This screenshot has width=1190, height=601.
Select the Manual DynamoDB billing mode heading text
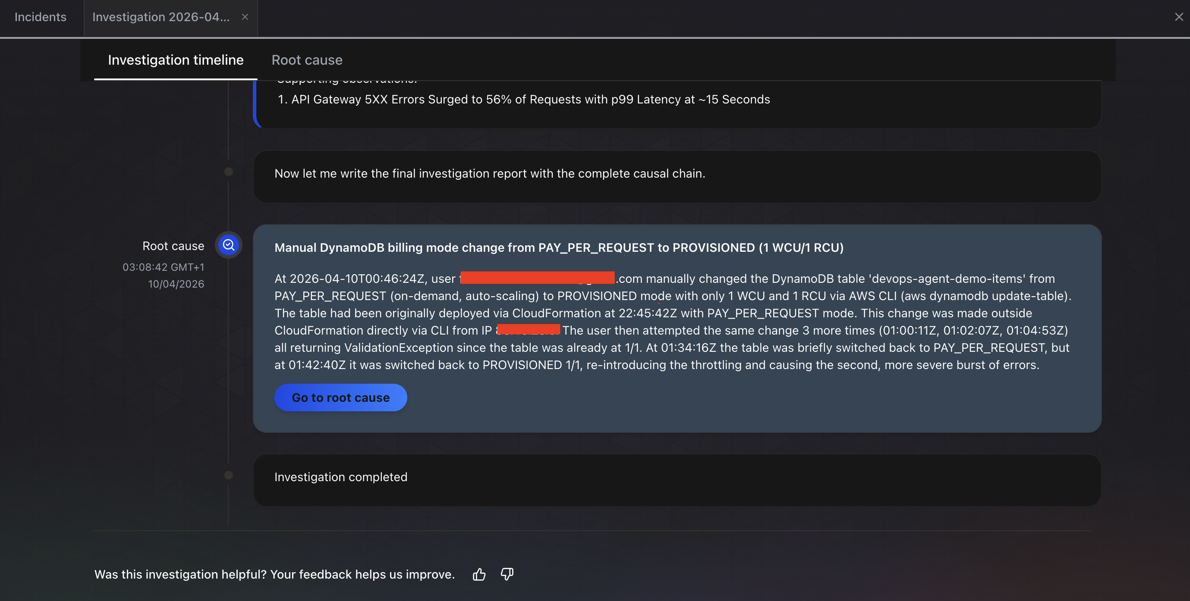[x=559, y=247]
